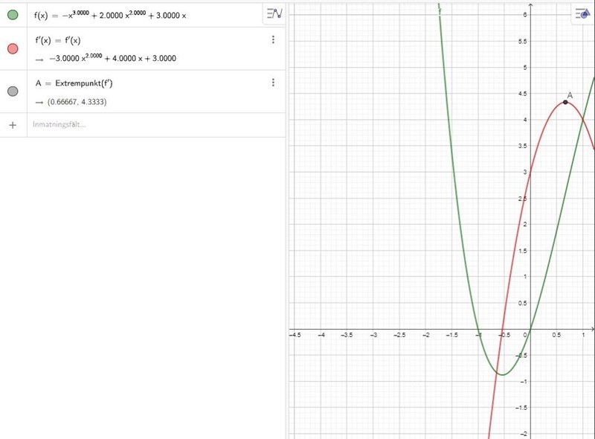Hide f(x) using its green visibility circle
Screen dimensions: 595x439
tap(12, 14)
